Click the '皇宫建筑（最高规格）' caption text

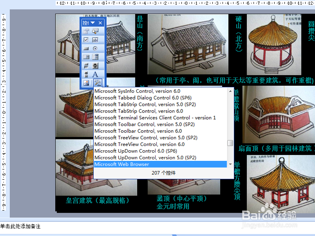tap(98, 201)
